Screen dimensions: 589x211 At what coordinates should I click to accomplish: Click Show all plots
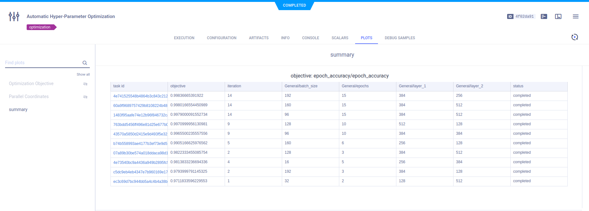83,75
